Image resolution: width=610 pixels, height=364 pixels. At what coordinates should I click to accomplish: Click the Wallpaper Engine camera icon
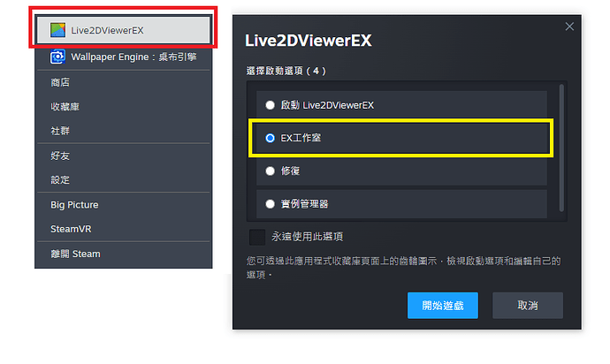point(57,57)
